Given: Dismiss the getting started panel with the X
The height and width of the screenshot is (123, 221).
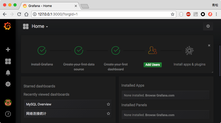Looking at the screenshot, I should point(209,45).
